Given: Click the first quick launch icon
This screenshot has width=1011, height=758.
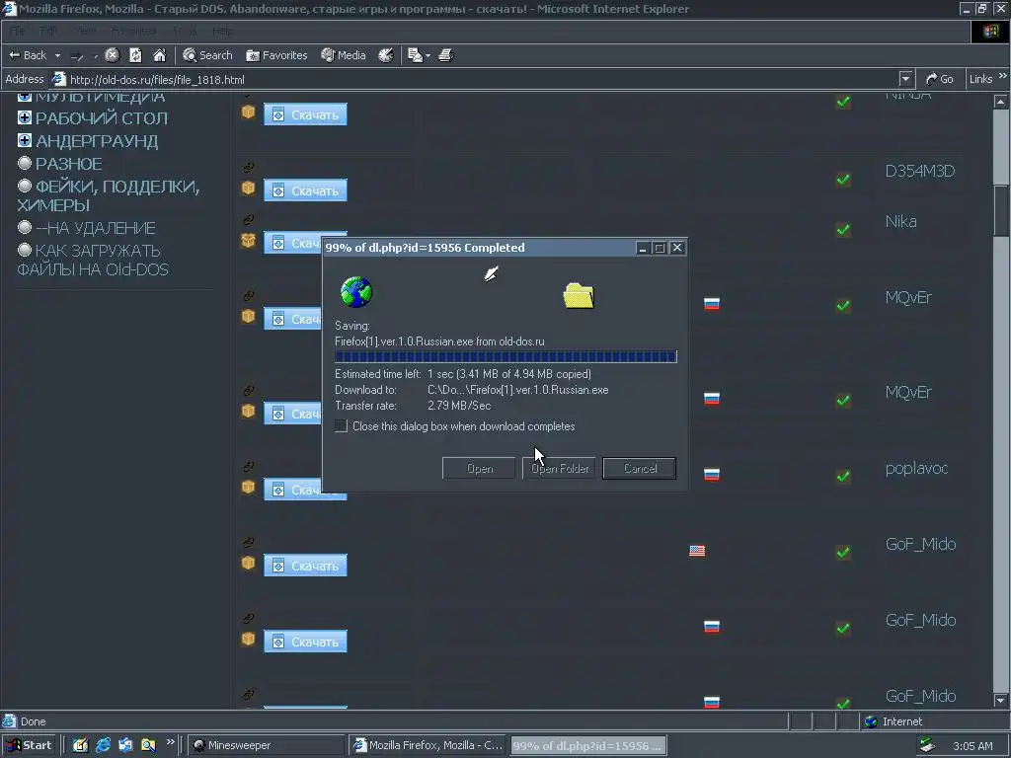Looking at the screenshot, I should point(80,745).
